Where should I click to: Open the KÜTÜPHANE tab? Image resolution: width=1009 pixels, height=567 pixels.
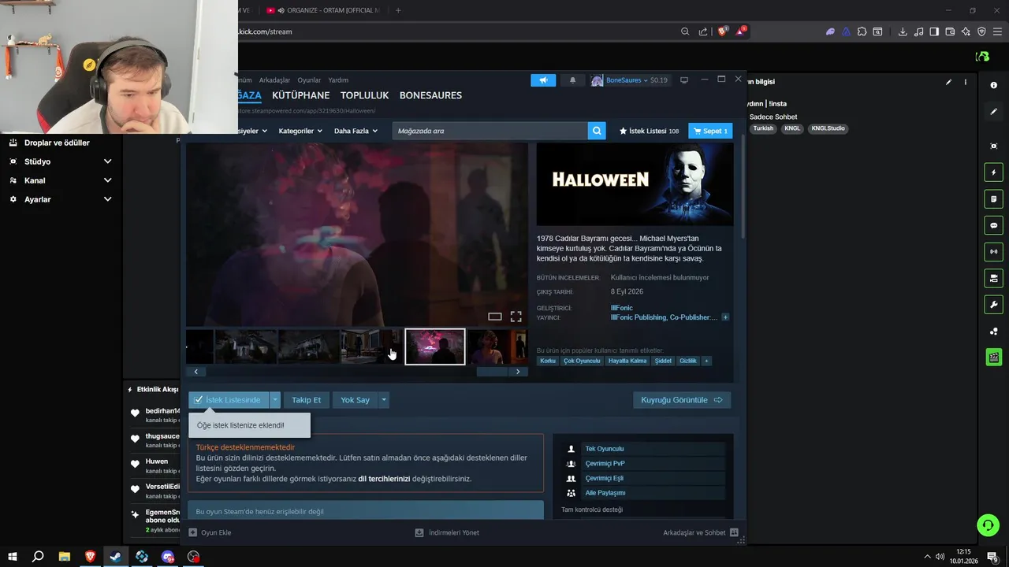[300, 95]
